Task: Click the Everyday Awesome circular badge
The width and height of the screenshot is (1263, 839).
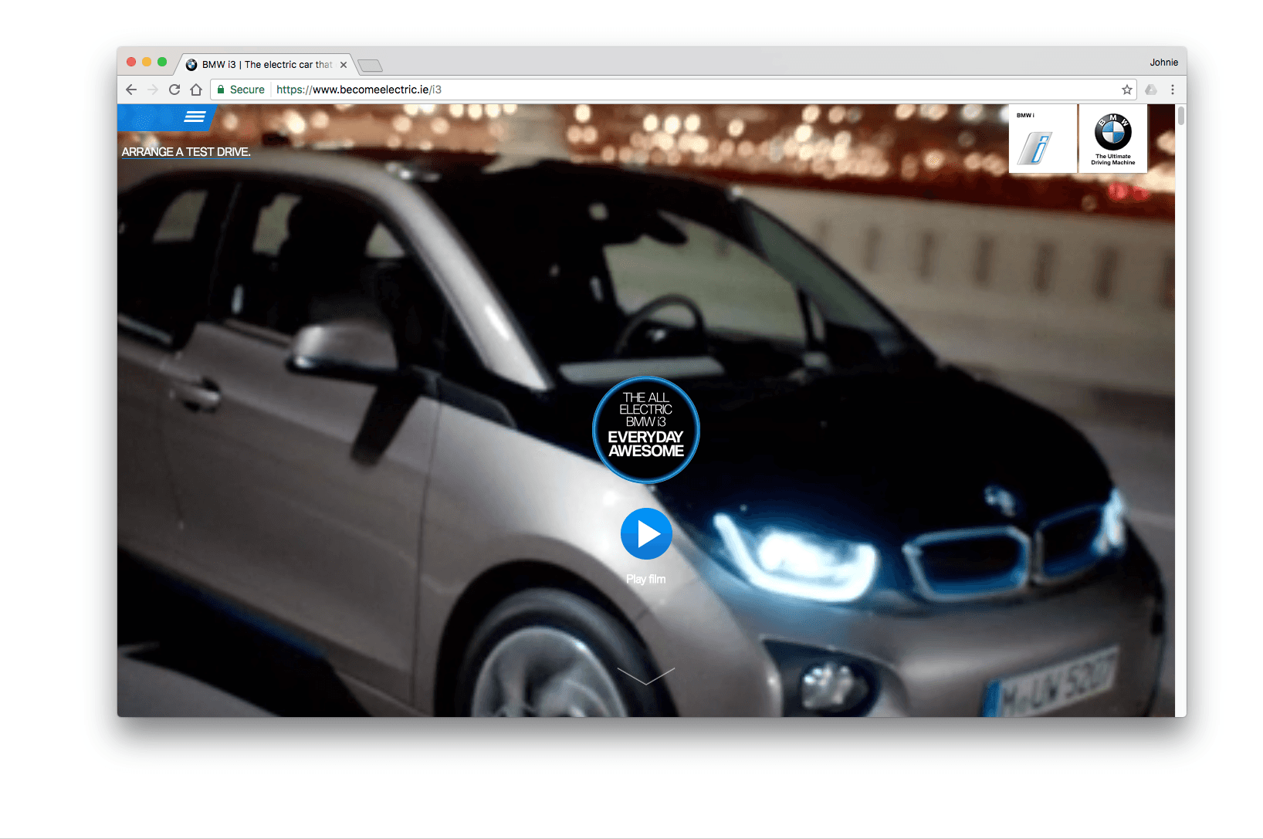Action: [646, 430]
